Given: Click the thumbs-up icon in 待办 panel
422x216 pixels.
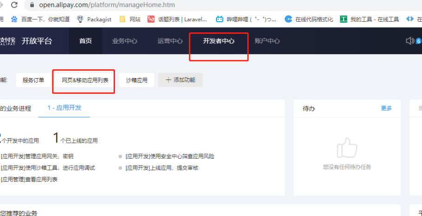Looking at the screenshot, I should click(x=347, y=148).
